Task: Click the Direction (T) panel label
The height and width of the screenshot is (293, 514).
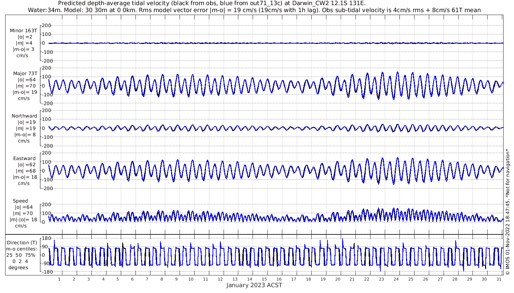Action: (x=22, y=242)
